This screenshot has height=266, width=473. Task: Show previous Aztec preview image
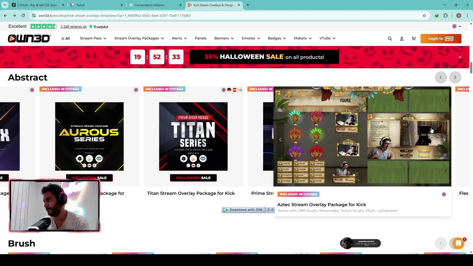[x=280, y=140]
